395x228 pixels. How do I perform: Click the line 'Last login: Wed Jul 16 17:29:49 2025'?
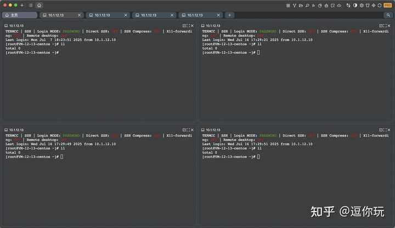pos(61,144)
